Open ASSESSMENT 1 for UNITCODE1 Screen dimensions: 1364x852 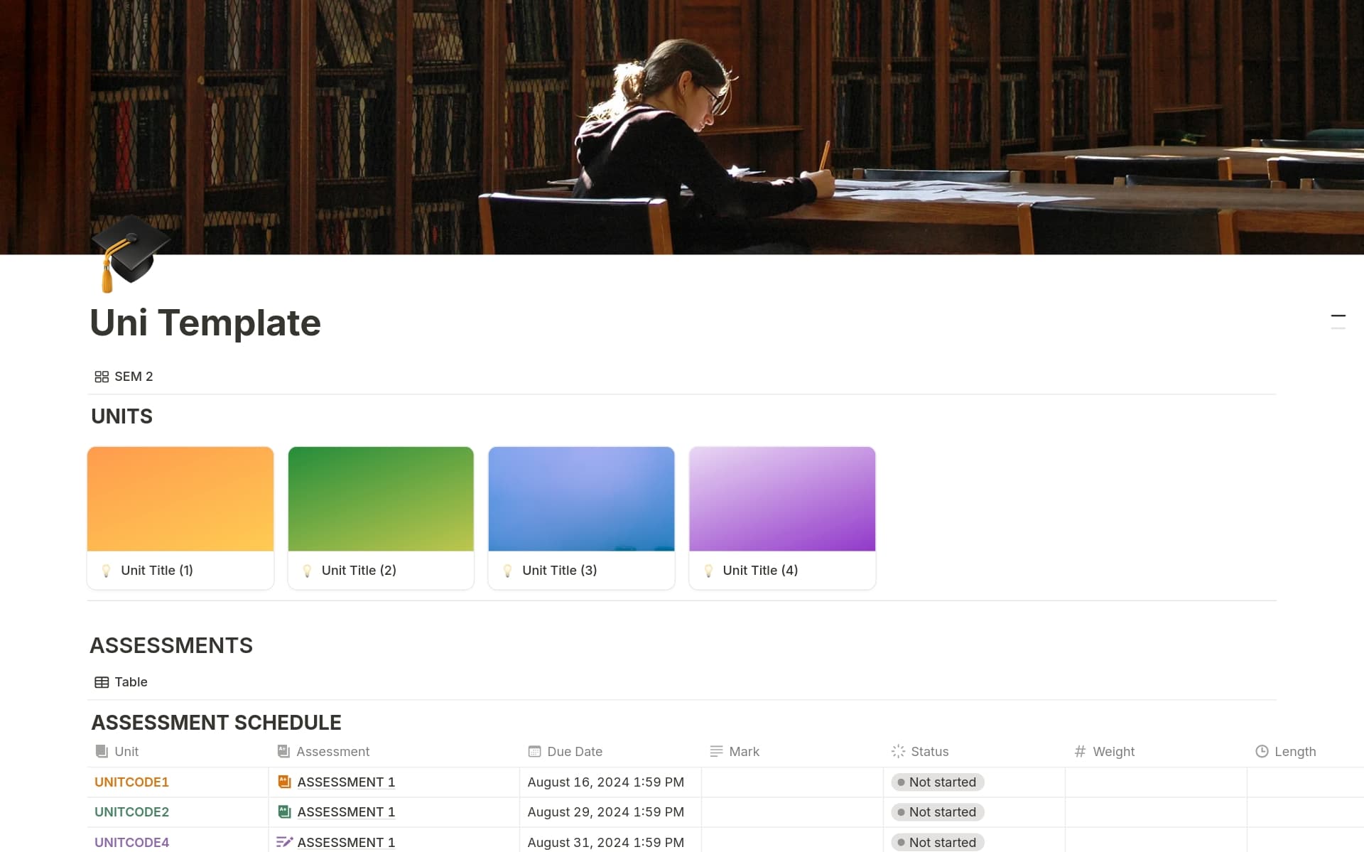(346, 782)
